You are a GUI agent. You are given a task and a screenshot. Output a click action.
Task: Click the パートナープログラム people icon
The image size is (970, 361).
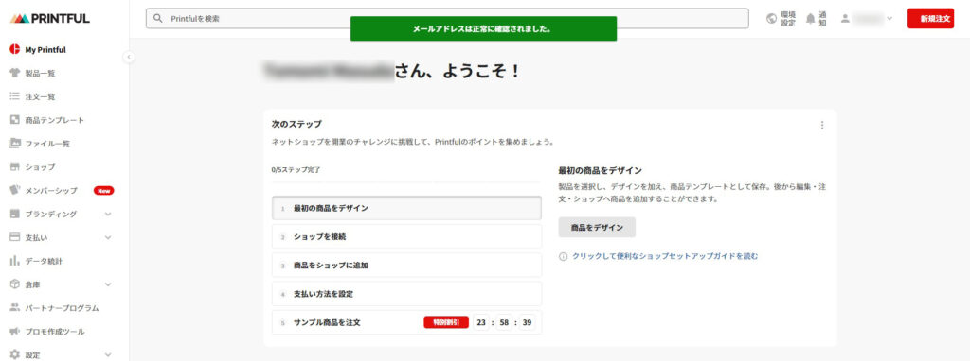coord(15,308)
